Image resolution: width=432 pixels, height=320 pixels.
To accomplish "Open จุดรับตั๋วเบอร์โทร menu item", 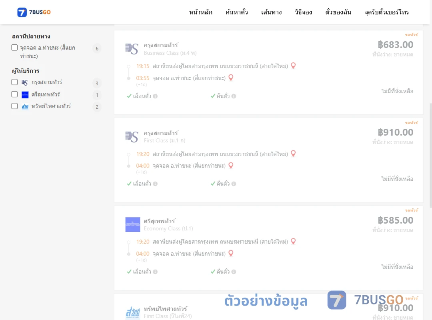I will [386, 12].
